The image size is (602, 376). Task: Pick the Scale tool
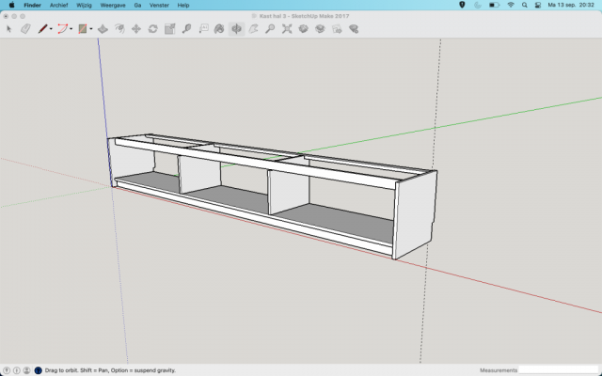(x=169, y=29)
